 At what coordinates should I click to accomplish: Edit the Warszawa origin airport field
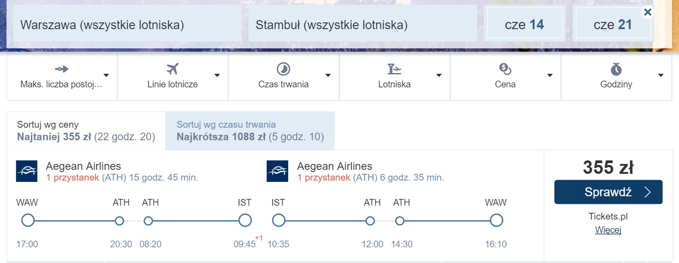point(128,25)
